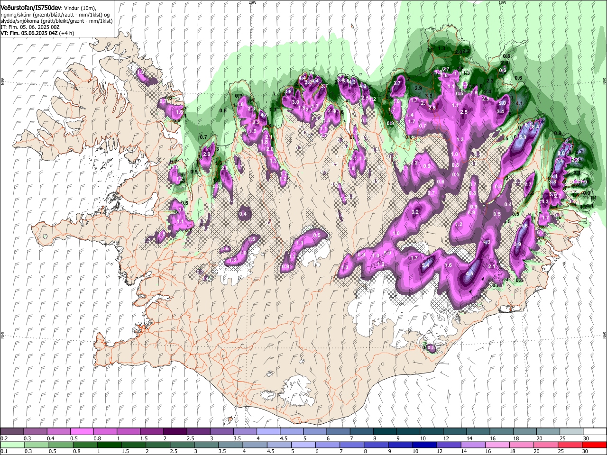Viewport: 607px width, 455px height.
Task: Click the 'IT: Fim. 05. 06. 2025 00Z' line
Action: point(30,27)
